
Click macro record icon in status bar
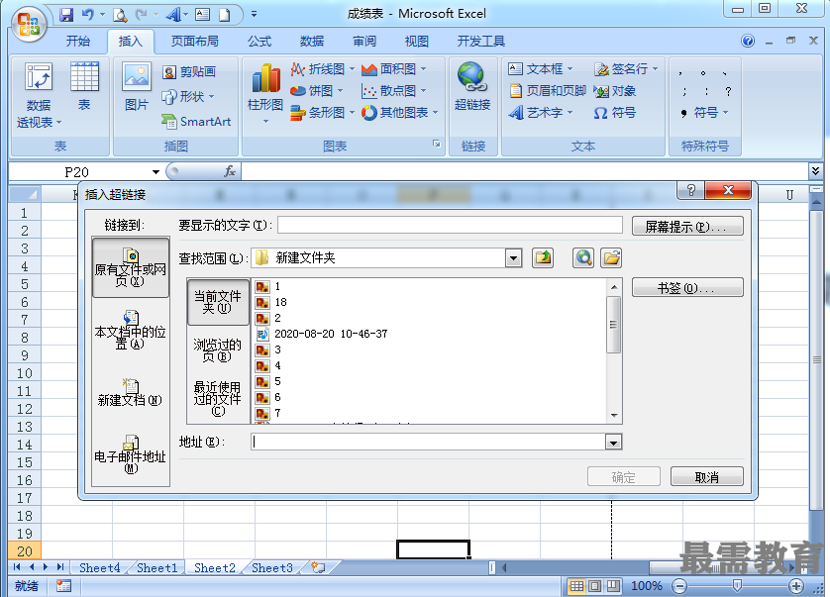[64, 586]
